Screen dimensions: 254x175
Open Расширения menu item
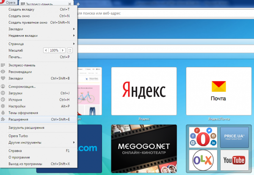pos(39,119)
